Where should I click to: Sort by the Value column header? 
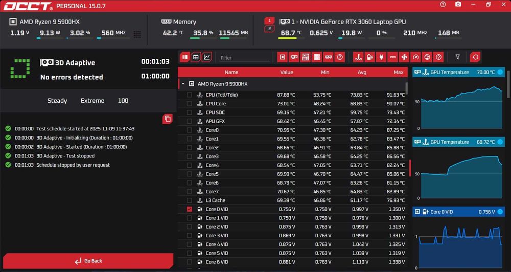tap(287, 73)
